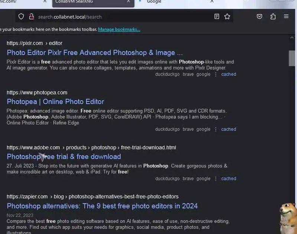Image resolution: width=297 pixels, height=234 pixels.
Task: Open the tracking protection shield icon
Action: click(21, 17)
